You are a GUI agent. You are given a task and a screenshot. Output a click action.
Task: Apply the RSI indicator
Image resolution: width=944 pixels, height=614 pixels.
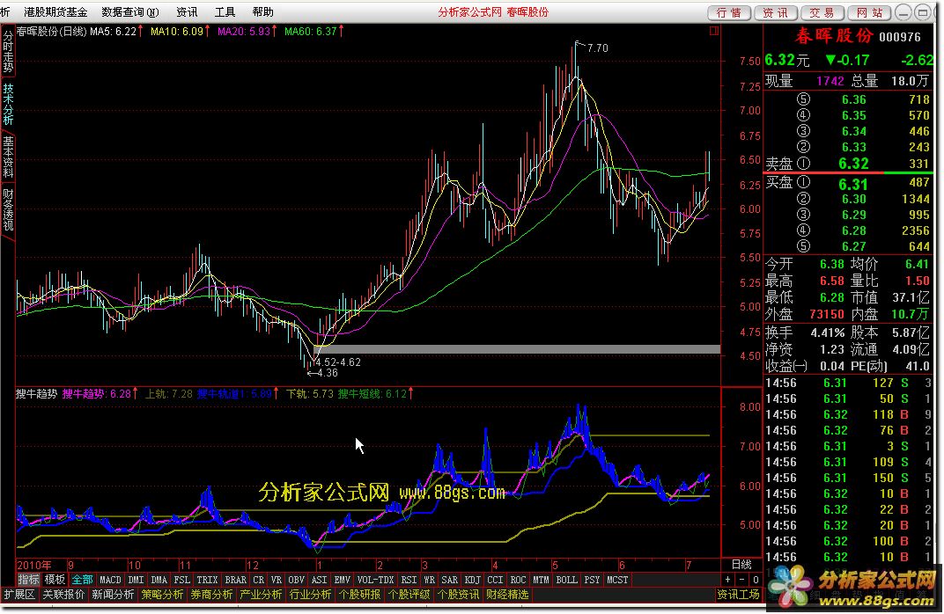coord(409,580)
